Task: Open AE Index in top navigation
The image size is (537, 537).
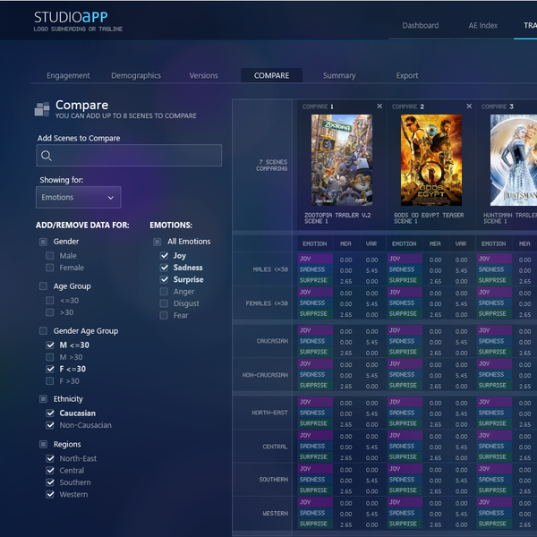Action: point(483,25)
